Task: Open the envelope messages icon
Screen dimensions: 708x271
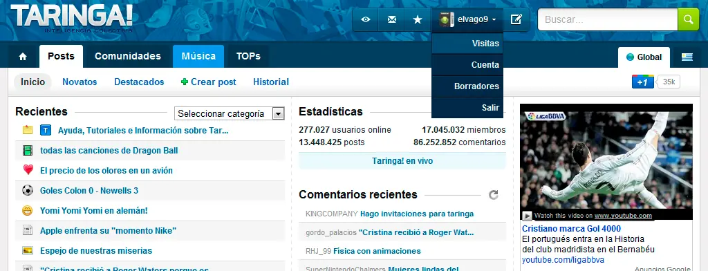Action: (x=392, y=19)
